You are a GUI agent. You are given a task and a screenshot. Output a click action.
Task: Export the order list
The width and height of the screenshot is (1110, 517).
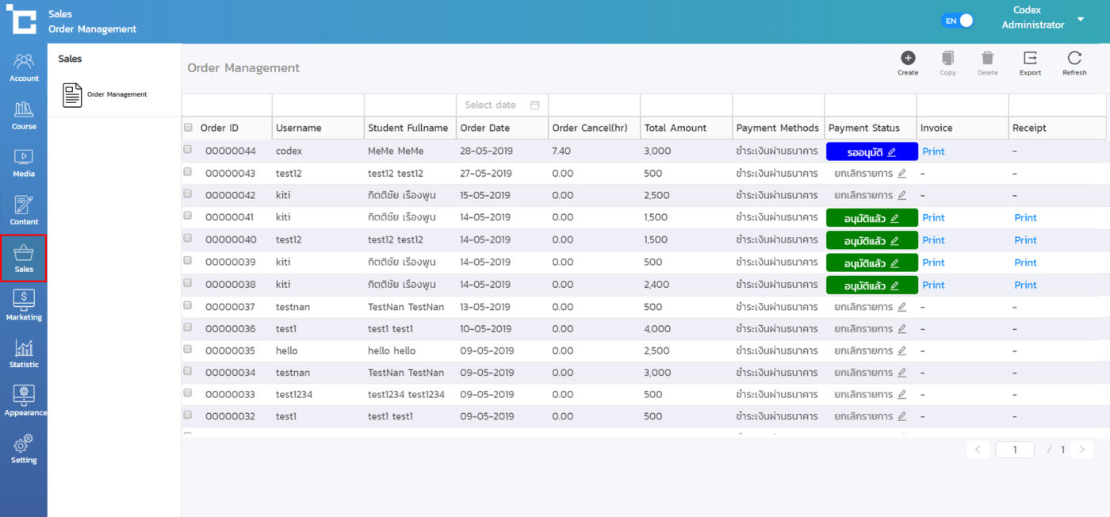[1030, 63]
